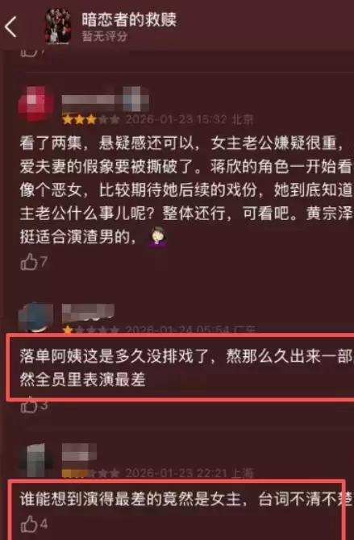
Task: Tap the 2026-01-23 15:32 北京 timestamp
Action: [189, 119]
